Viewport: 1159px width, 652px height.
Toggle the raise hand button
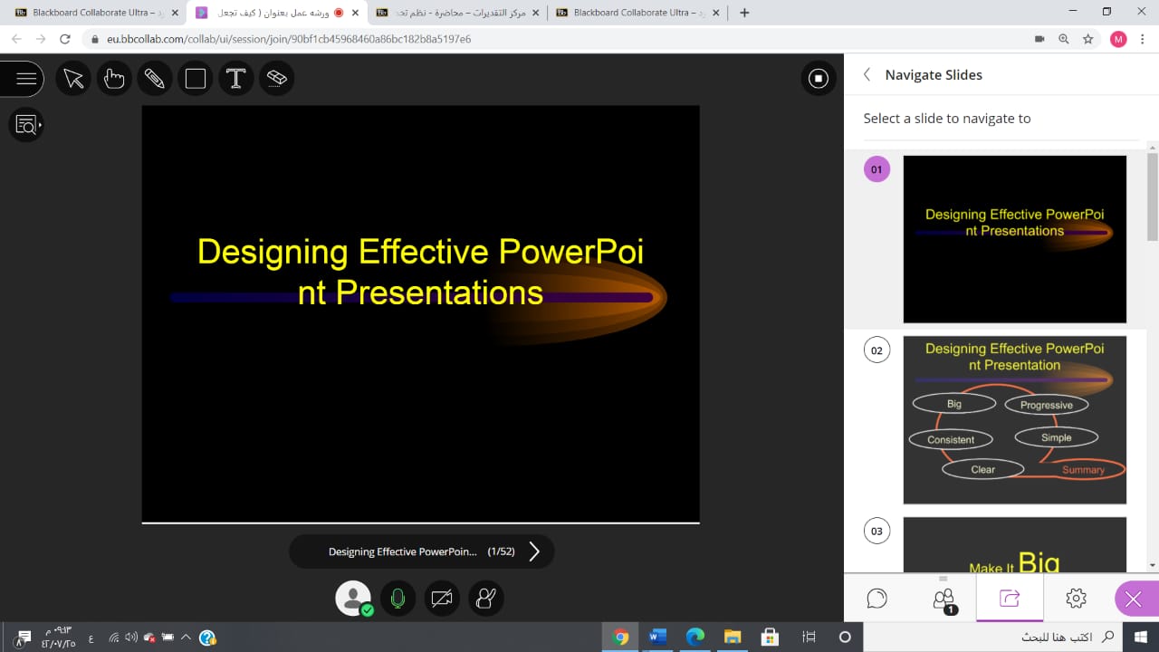486,599
